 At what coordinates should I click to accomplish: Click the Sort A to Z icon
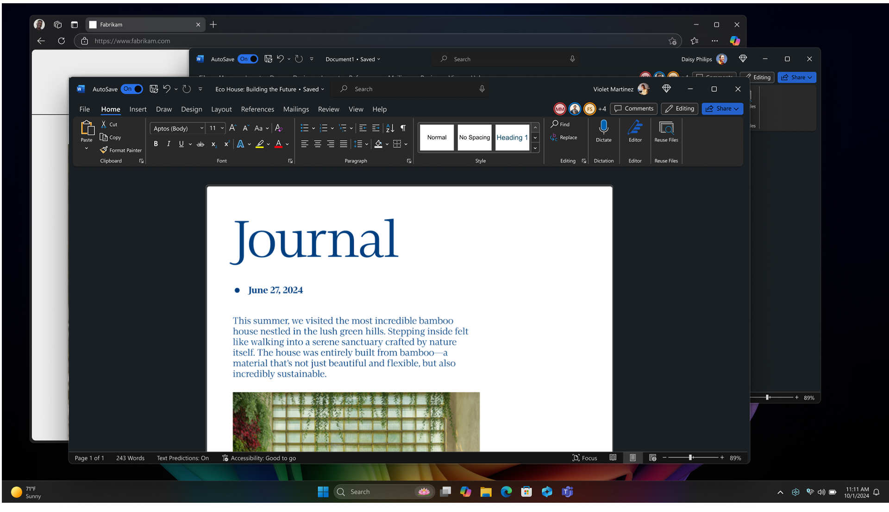click(390, 128)
